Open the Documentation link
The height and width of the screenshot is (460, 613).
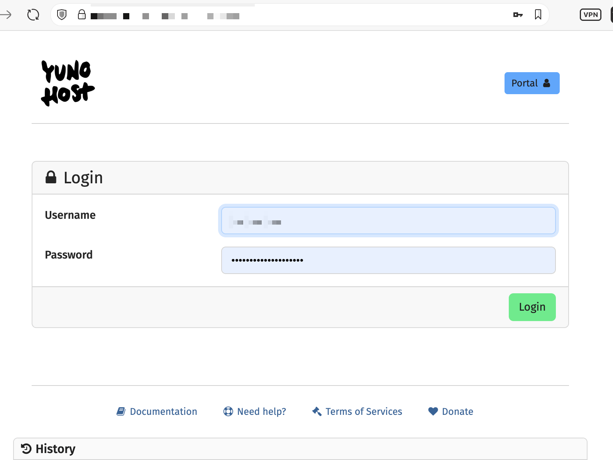157,412
